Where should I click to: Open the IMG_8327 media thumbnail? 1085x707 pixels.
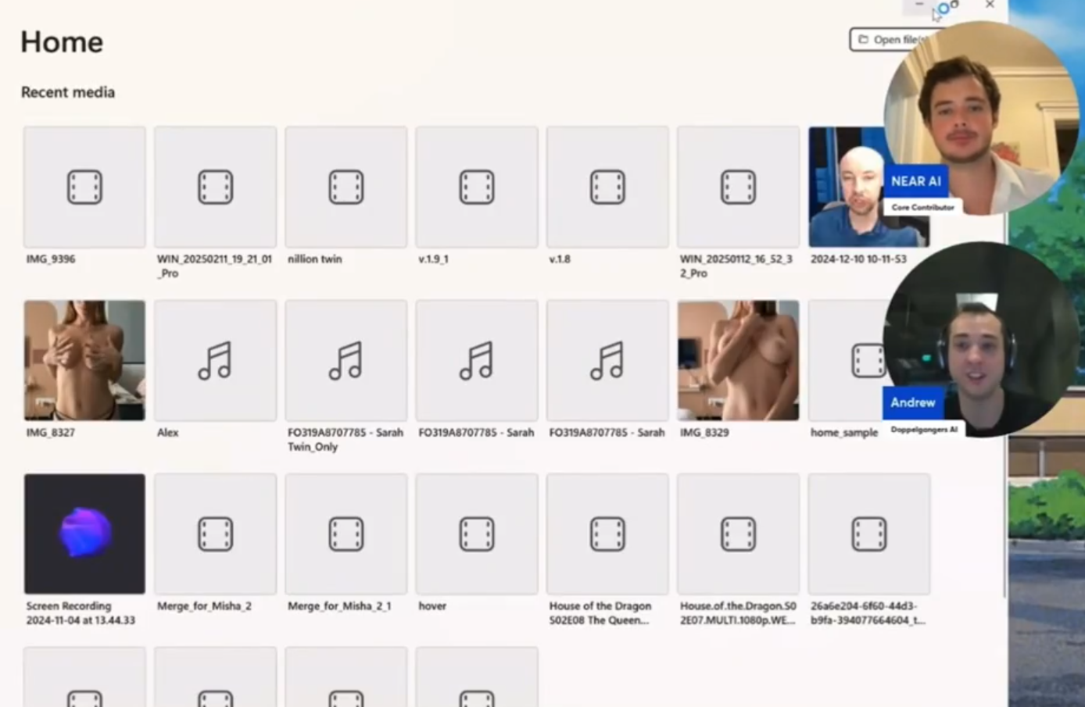[x=84, y=361]
